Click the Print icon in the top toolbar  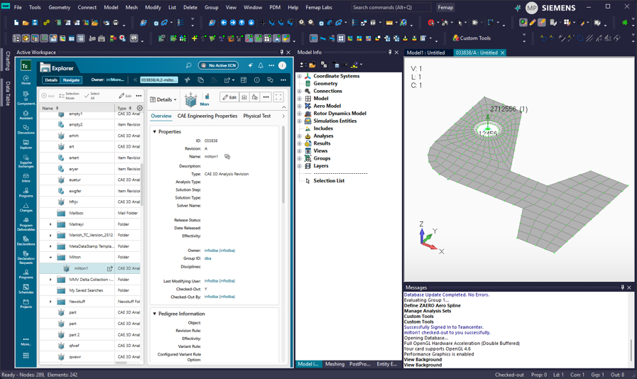click(116, 23)
